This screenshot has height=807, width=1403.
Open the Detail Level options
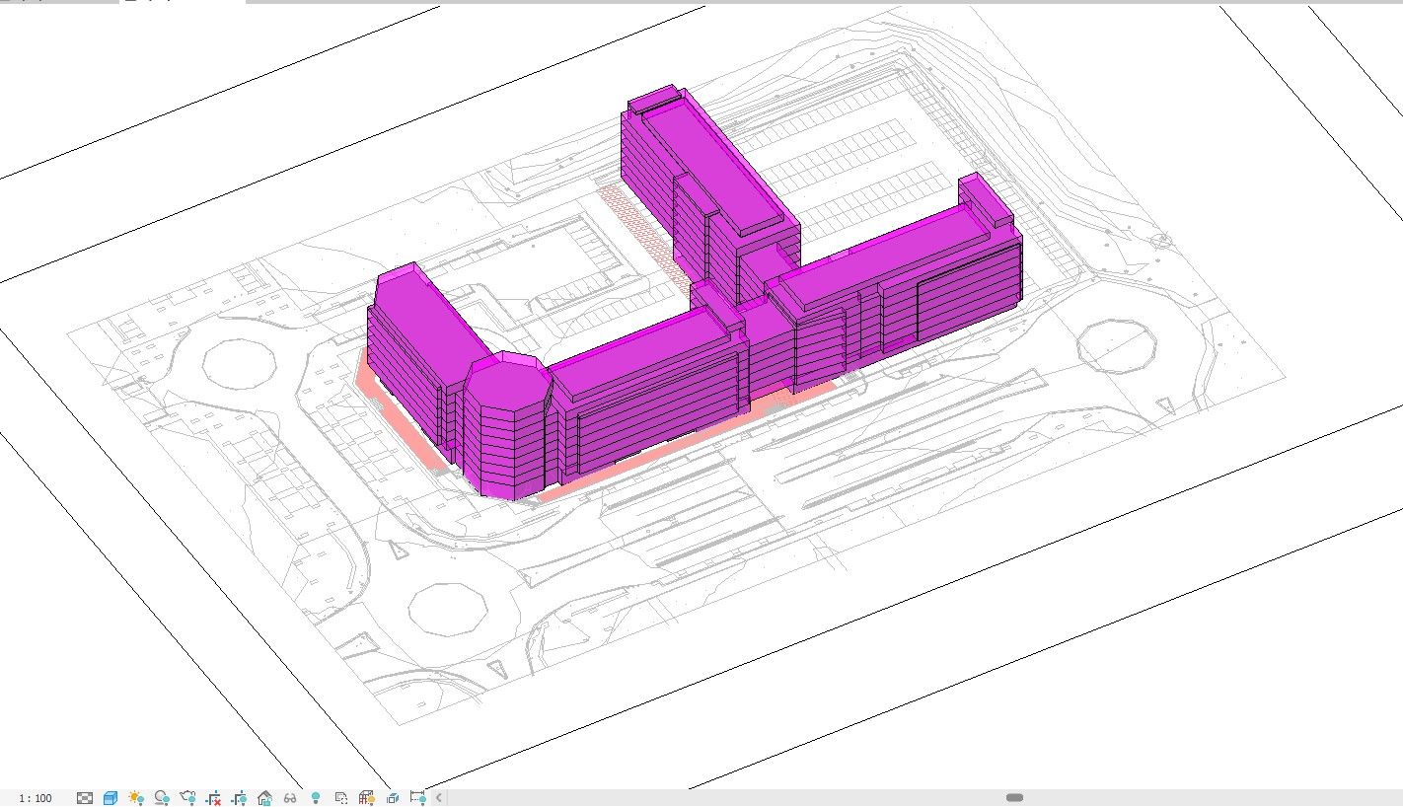(85, 798)
